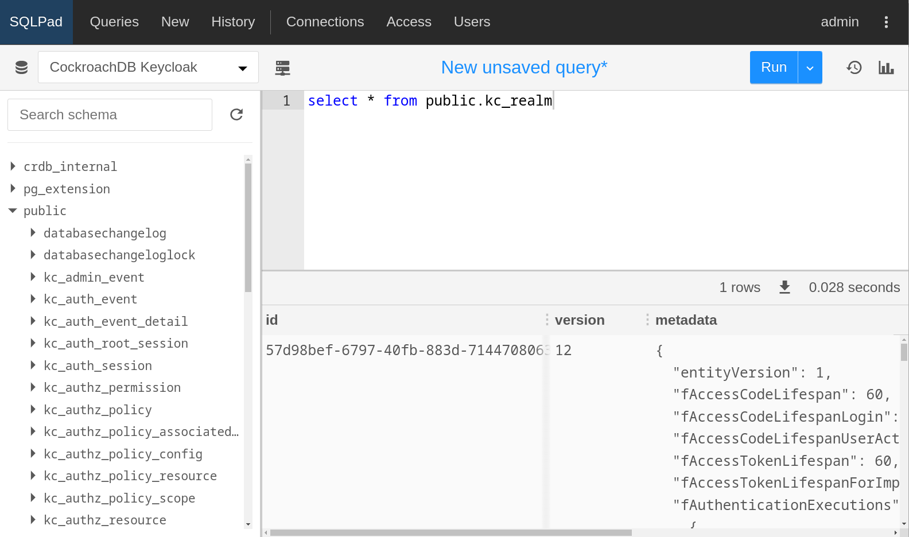The height and width of the screenshot is (537, 909).
Task: Click the "entityVersion": 1 line
Action: point(752,373)
